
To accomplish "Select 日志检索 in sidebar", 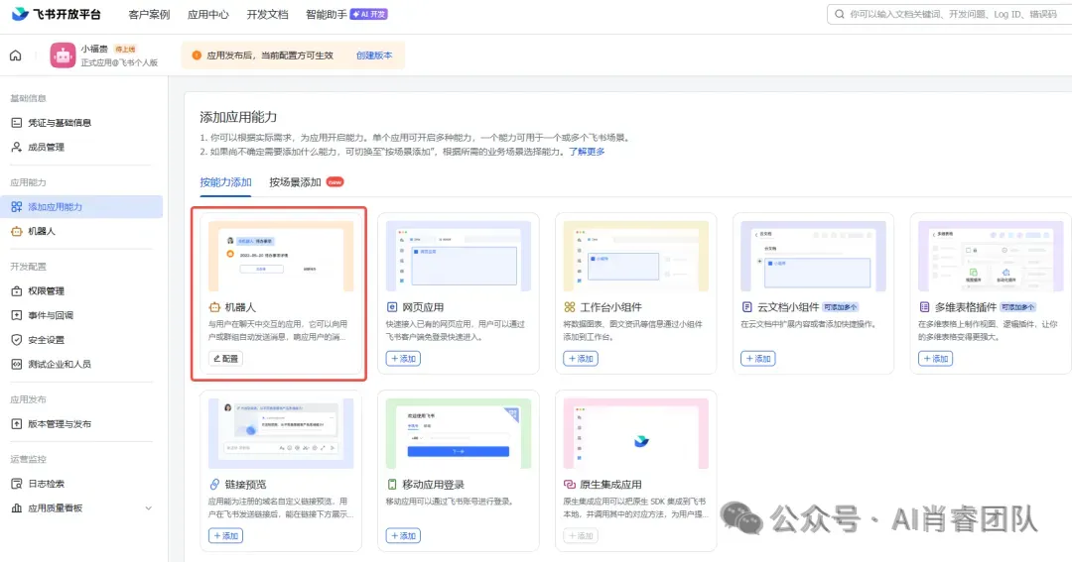I will 46,484.
